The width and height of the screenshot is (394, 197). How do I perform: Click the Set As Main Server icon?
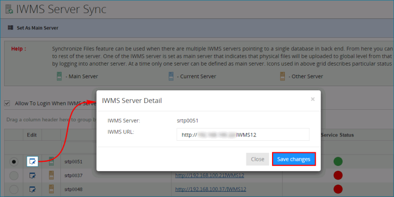click(11, 28)
